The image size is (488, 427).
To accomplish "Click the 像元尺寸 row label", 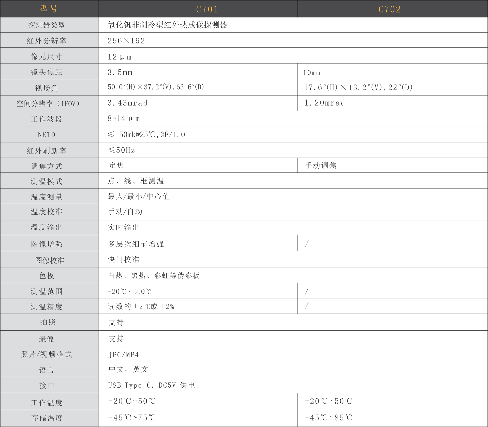I will 47,56.
